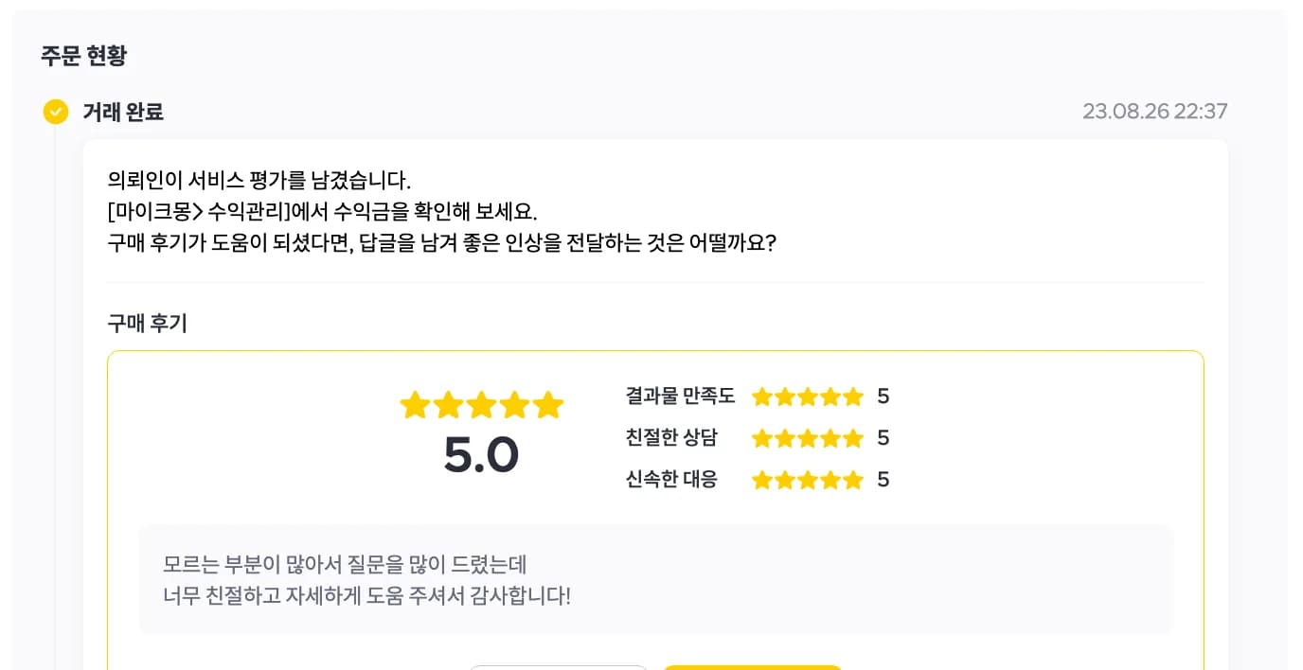1303x670 pixels.
Task: Click the 결과물 만족도 label
Action: point(680,397)
